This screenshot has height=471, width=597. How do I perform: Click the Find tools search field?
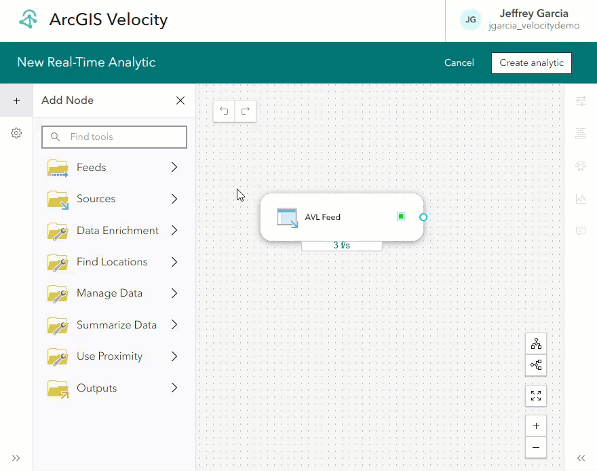pos(114,136)
